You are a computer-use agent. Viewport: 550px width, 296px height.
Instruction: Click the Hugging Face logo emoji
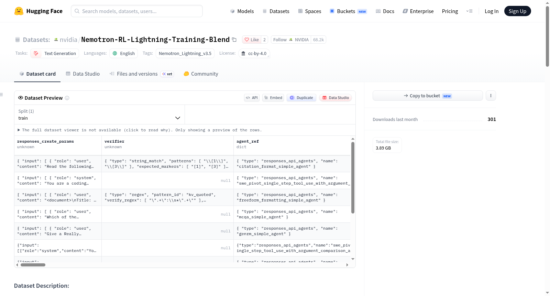[19, 11]
